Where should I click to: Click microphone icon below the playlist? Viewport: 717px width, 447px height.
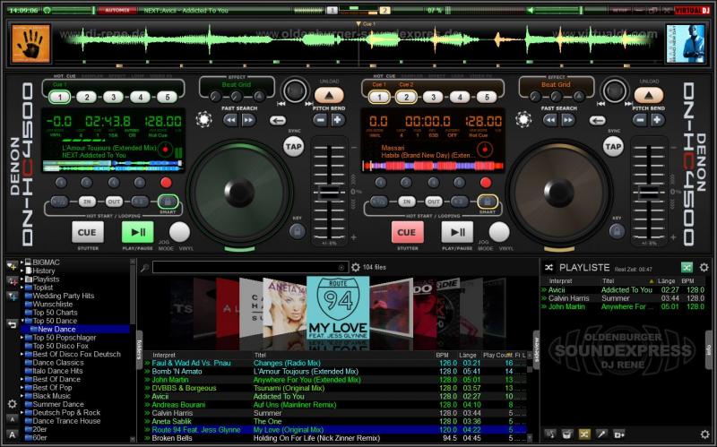click(x=602, y=434)
